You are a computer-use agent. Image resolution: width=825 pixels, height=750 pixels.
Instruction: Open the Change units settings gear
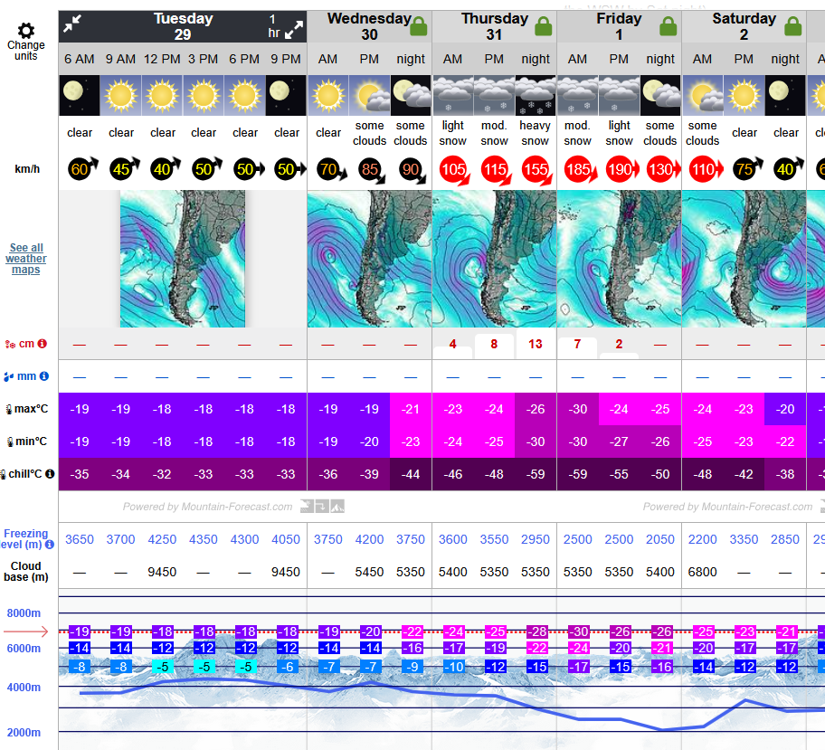(26, 32)
